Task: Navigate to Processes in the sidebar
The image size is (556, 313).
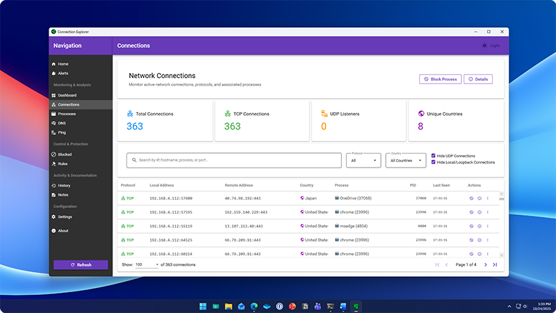Action: [67, 113]
